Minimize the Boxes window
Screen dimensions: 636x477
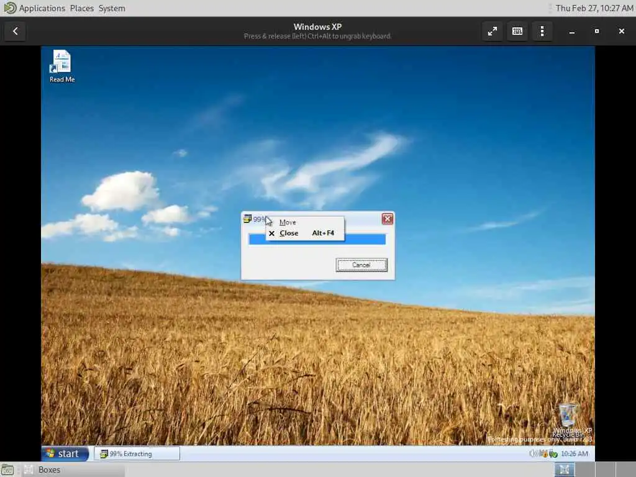point(572,31)
